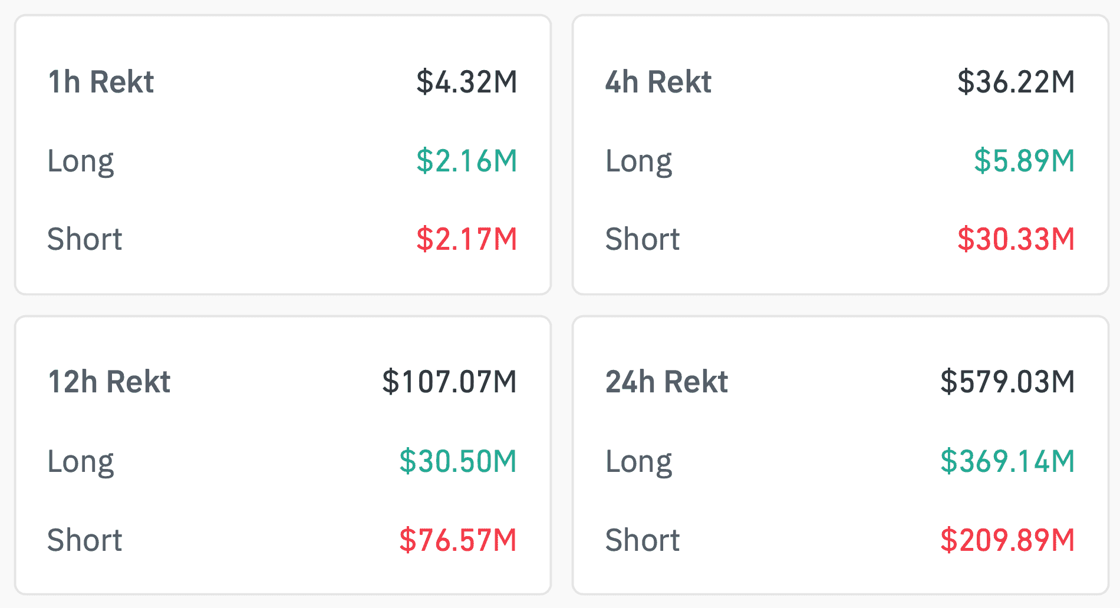Click the 4h Rekt card title
1120x608 pixels.
coord(658,82)
